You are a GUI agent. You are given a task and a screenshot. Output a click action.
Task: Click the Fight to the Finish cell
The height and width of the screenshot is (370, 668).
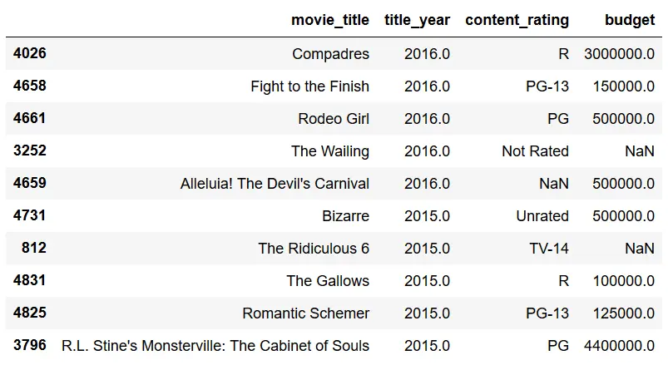[309, 86]
